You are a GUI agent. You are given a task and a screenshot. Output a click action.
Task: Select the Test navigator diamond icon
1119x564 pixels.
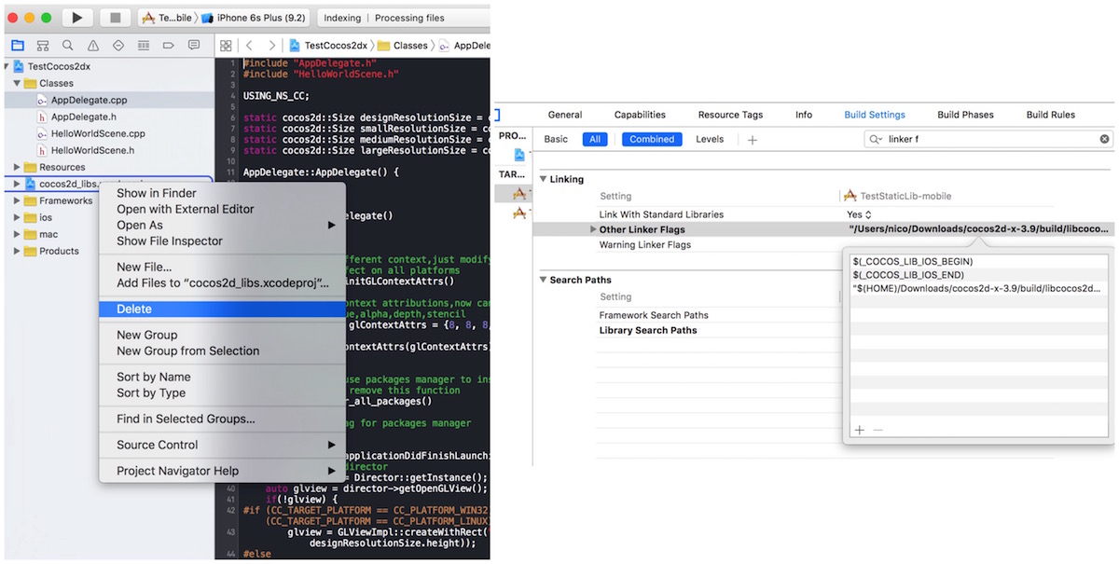(118, 45)
